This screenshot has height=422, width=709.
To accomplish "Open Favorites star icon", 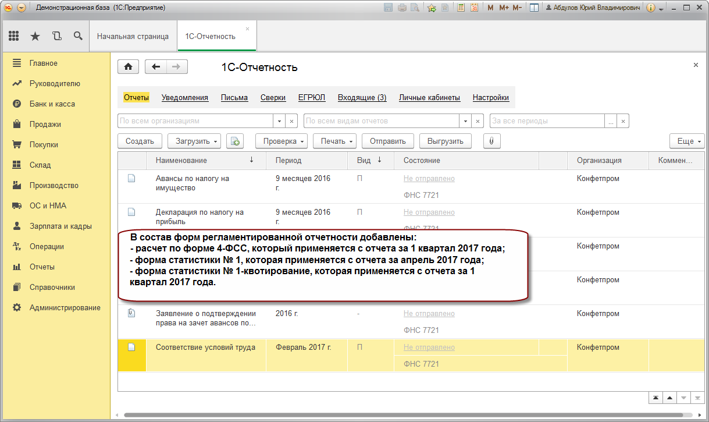I will (35, 36).
